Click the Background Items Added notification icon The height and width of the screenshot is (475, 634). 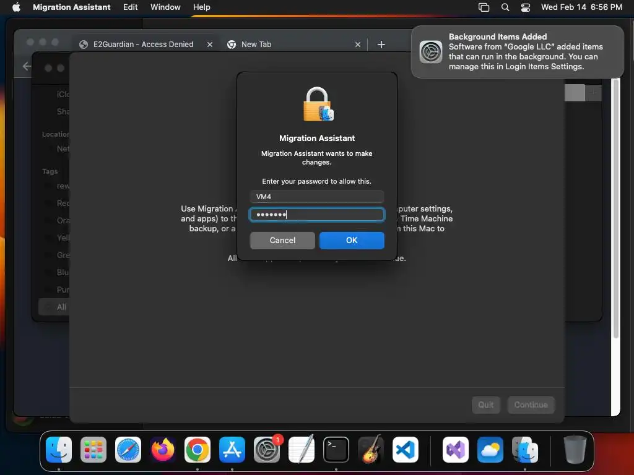(x=431, y=52)
